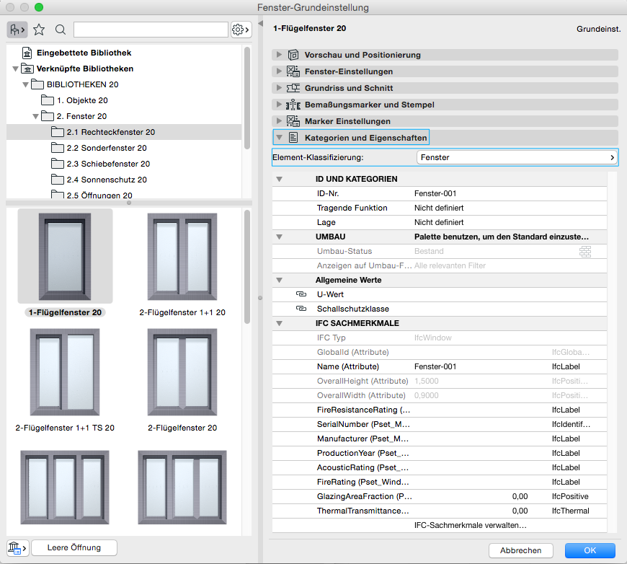Viewport: 627px width, 564px height.
Task: Click the magnifying glass search icon
Action: [x=61, y=30]
